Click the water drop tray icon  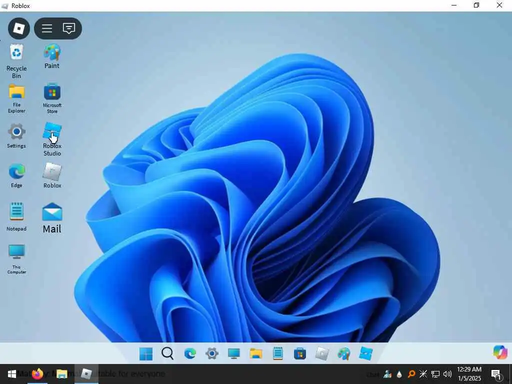[399, 374]
